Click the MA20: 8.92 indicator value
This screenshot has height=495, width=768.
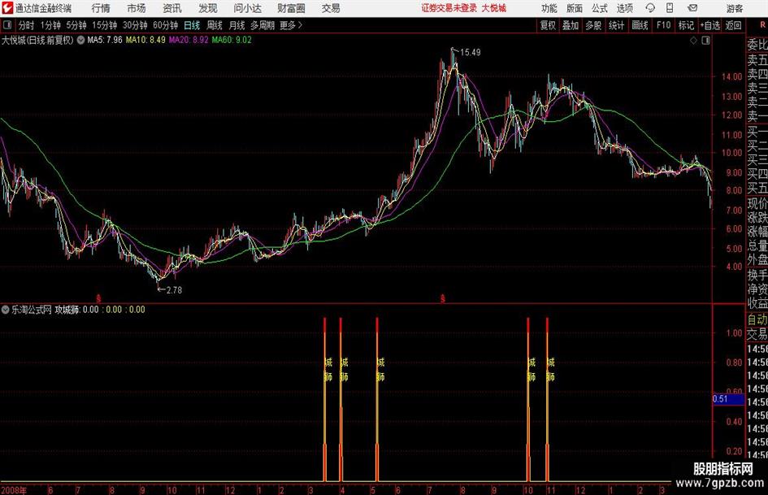(x=189, y=40)
